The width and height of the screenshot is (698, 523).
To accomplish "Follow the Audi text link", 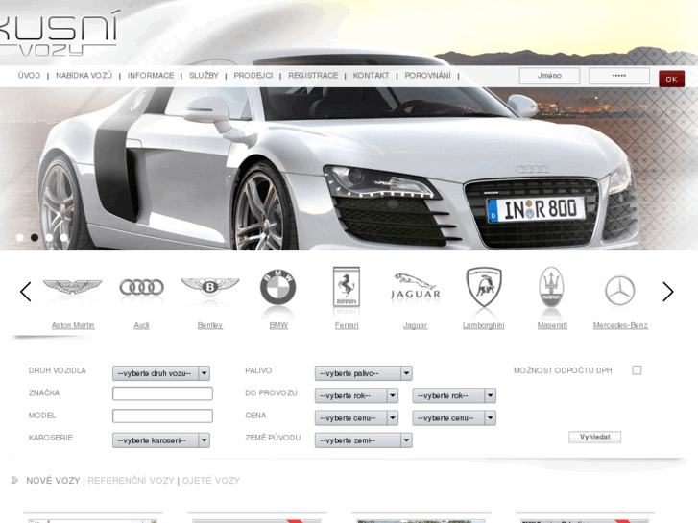I will (x=141, y=325).
